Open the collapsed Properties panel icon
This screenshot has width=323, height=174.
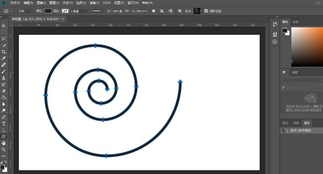click(x=275, y=34)
